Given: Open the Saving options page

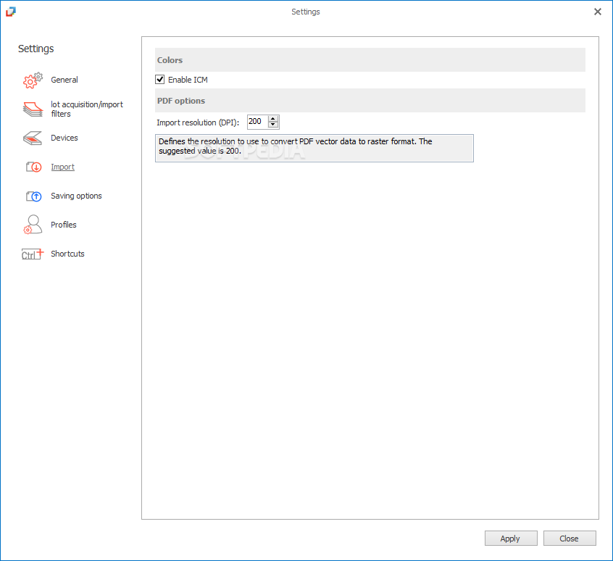Looking at the screenshot, I should [x=76, y=196].
